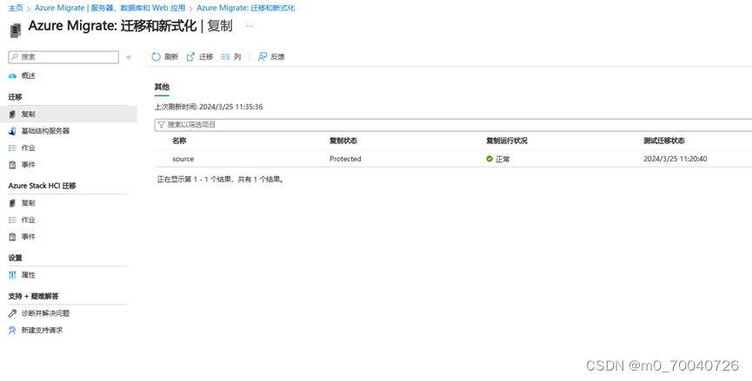The image size is (752, 381).
Task: Focus the 搜索以筛选项目 filter field
Action: click(x=453, y=125)
